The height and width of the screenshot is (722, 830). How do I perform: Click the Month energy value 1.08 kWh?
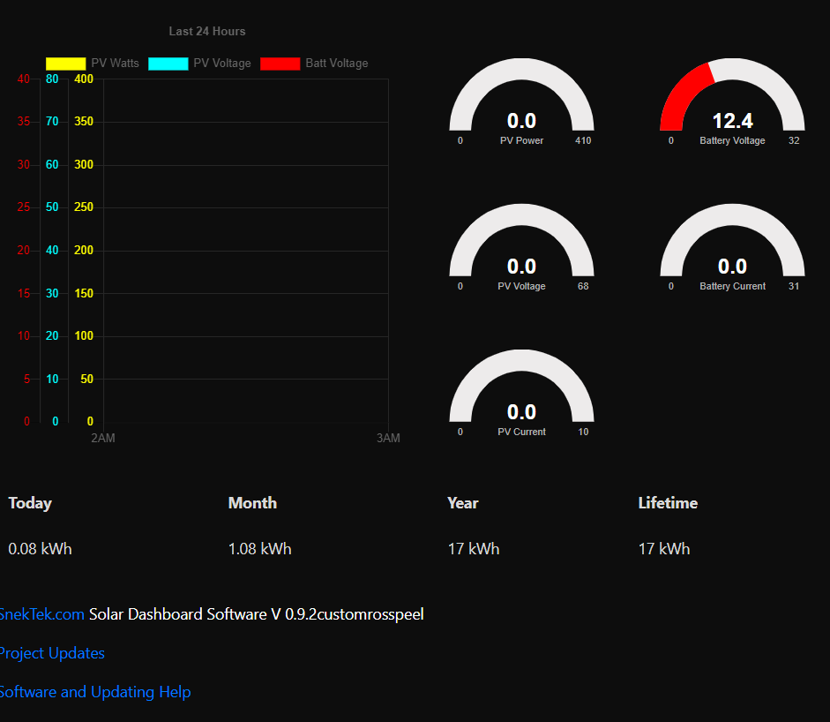pyautogui.click(x=259, y=549)
